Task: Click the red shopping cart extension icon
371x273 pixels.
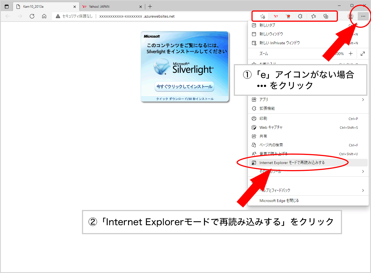Action: click(x=288, y=16)
